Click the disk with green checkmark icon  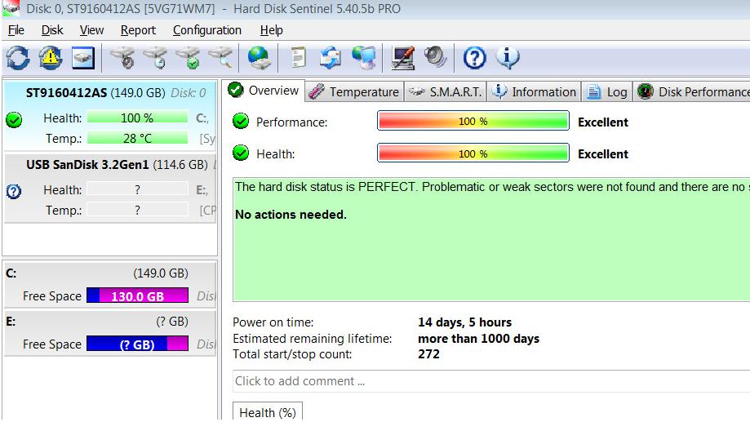click(x=188, y=58)
